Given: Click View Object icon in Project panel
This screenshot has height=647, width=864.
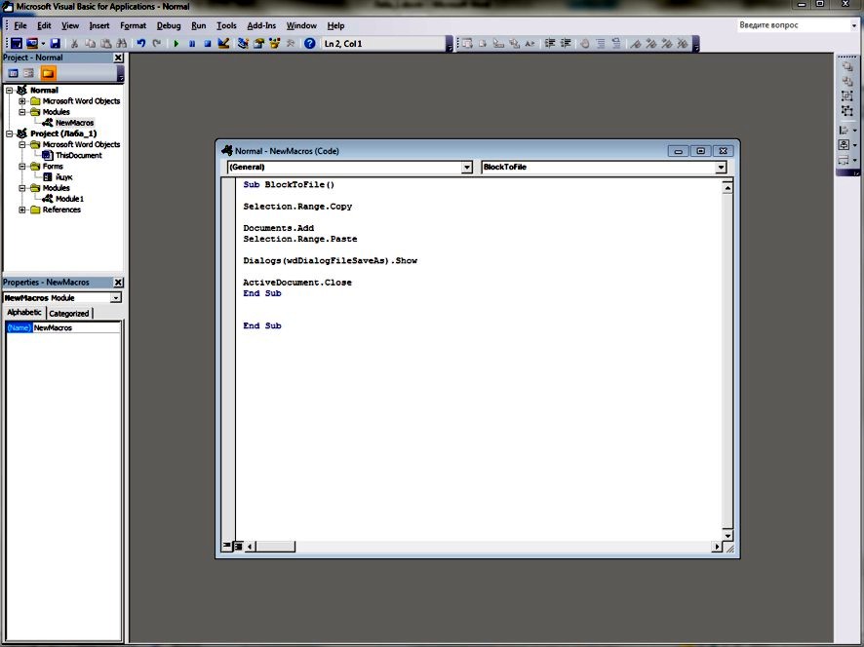Looking at the screenshot, I should pyautogui.click(x=28, y=73).
